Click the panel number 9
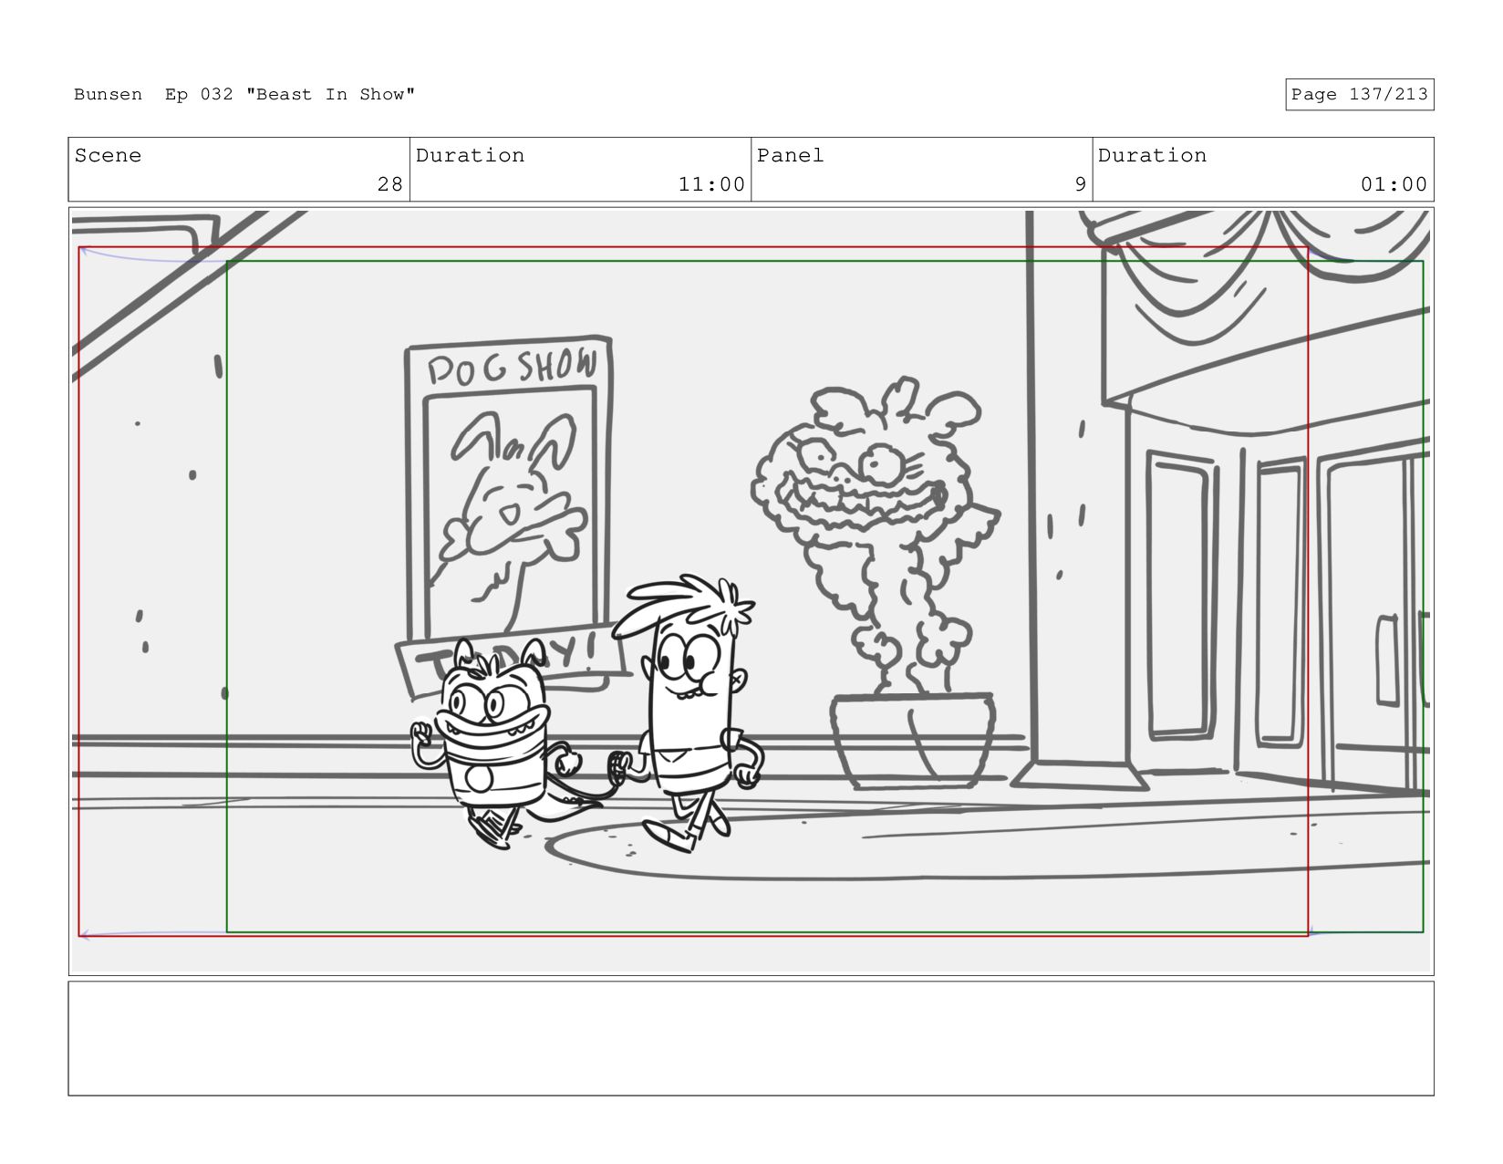The image size is (1503, 1164). (1080, 184)
